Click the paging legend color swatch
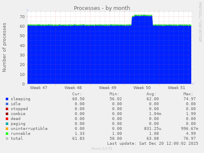The width and height of the screenshot is (204, 153). pos(7,124)
